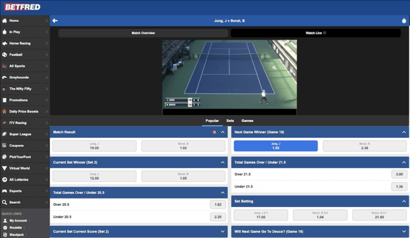This screenshot has width=410, height=238.
Task: Open the My Account quick link
Action: pyautogui.click(x=18, y=220)
